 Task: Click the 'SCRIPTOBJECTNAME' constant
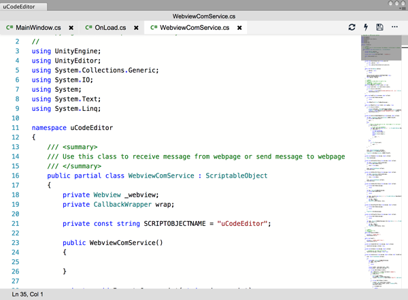[x=175, y=224]
